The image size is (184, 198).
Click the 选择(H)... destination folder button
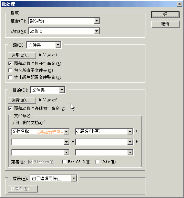click(22, 101)
